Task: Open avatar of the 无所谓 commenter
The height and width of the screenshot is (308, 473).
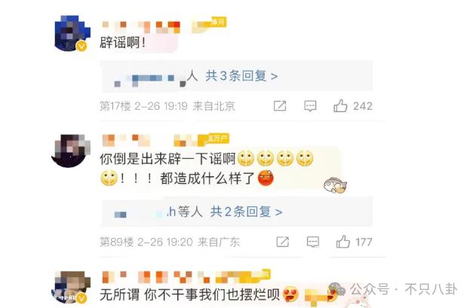Action: [x=72, y=288]
